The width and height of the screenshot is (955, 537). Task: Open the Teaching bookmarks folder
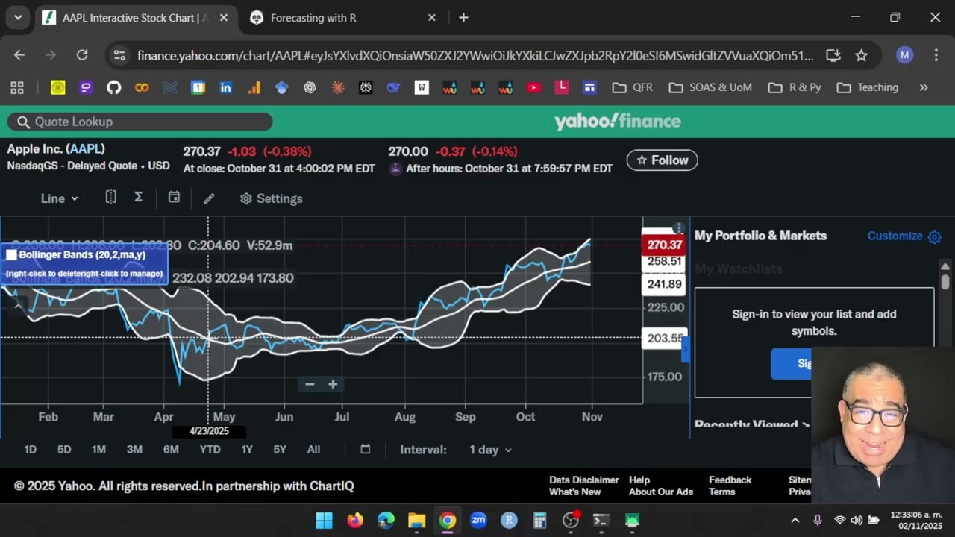867,87
